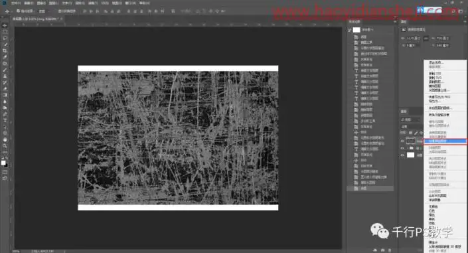Click the delete state trash icon in History panel
The height and width of the screenshot is (253, 468).
(x=390, y=250)
